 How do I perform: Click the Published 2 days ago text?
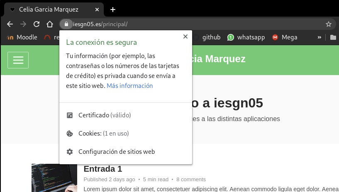click(109, 180)
